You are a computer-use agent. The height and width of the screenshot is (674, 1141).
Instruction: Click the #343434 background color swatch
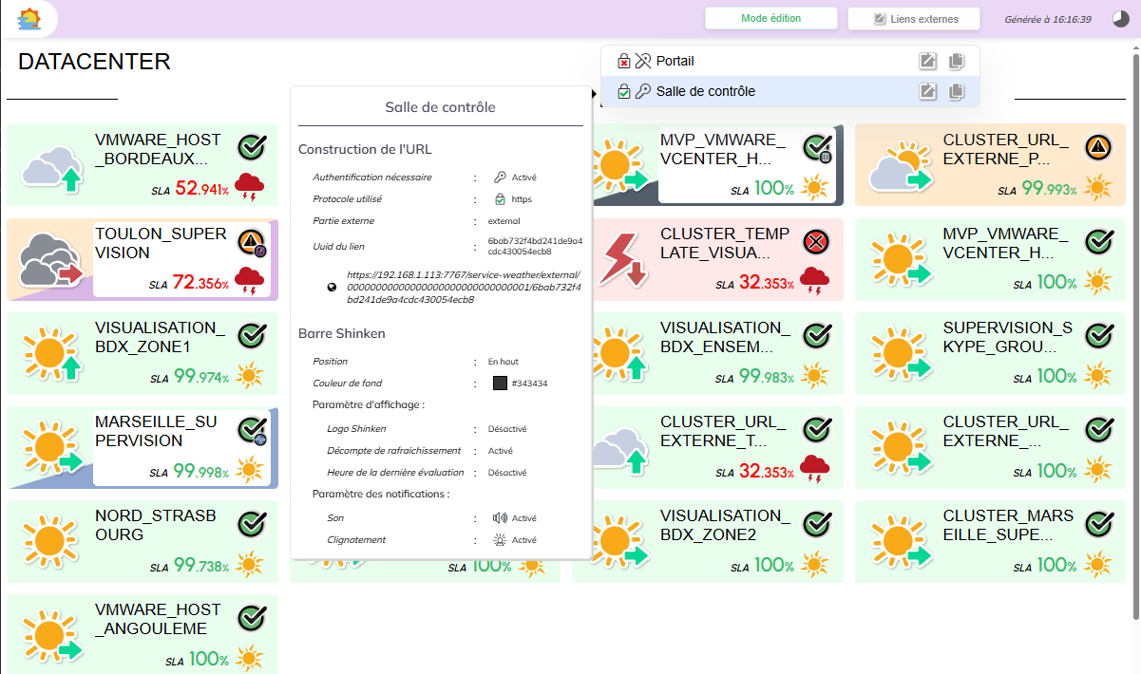click(x=500, y=384)
